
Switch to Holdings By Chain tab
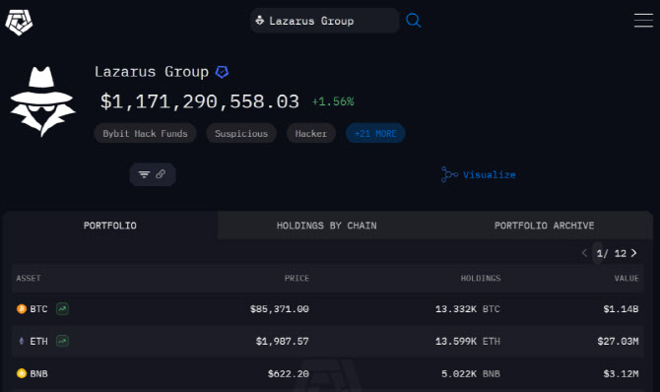pos(327,226)
